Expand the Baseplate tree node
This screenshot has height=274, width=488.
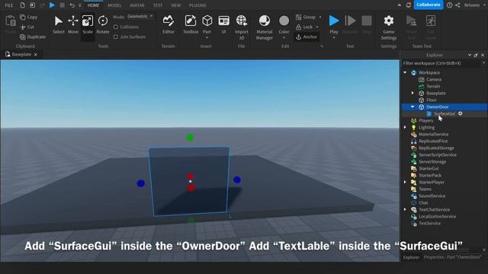coord(413,93)
